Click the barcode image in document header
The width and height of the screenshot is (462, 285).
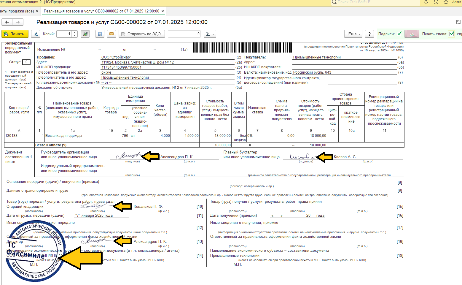click(243, 47)
